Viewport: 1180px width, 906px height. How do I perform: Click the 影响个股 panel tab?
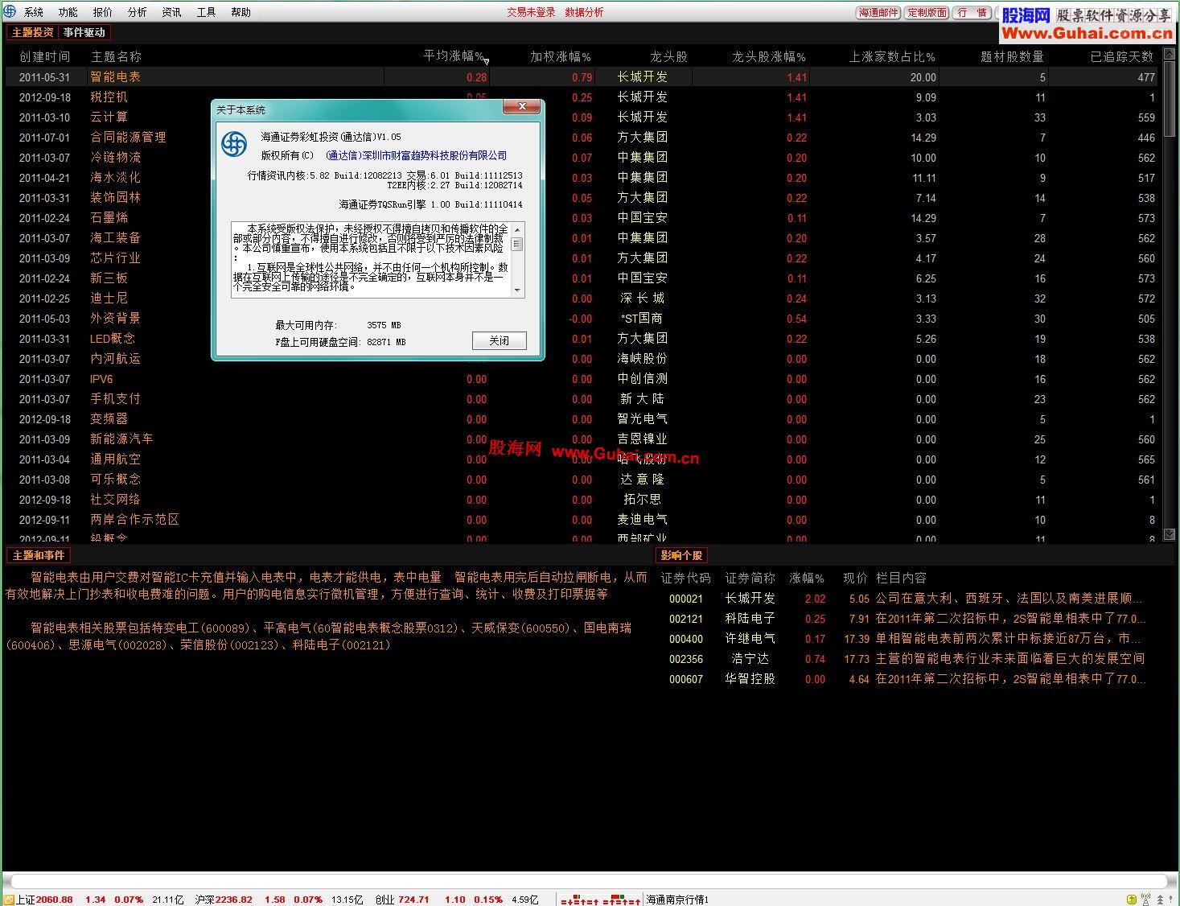click(681, 555)
